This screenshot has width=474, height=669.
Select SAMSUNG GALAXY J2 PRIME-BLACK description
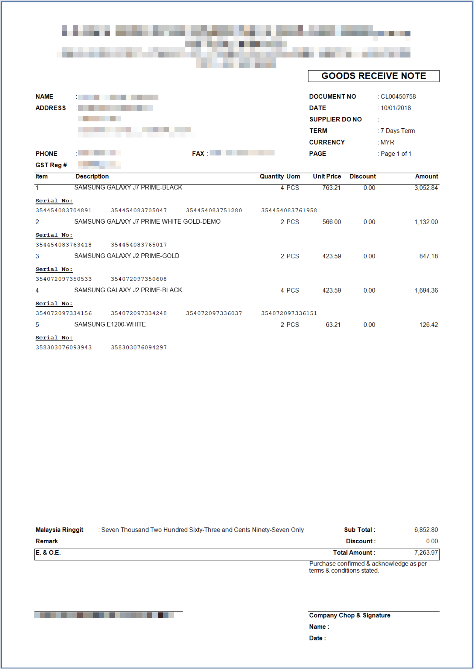128,290
